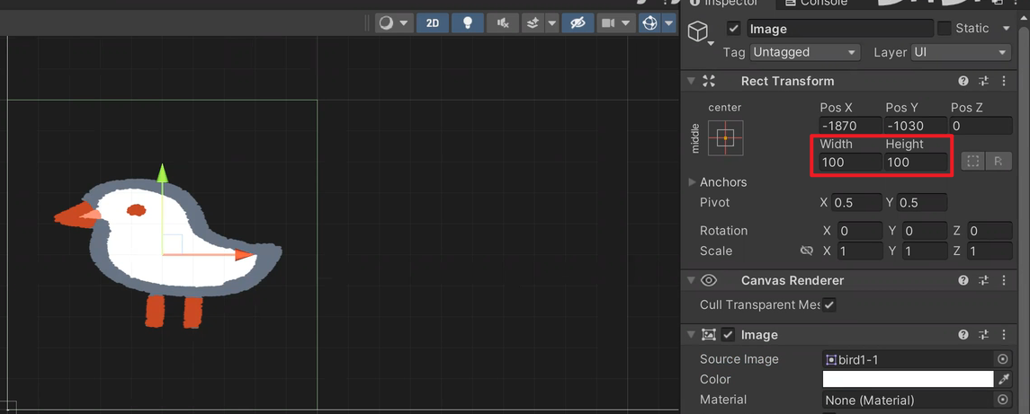This screenshot has width=1030, height=414.
Task: Click the Scale Z field
Action: click(990, 251)
